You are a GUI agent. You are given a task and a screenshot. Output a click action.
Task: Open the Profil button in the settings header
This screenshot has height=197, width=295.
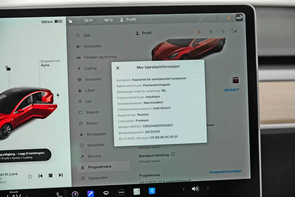[x=144, y=33]
